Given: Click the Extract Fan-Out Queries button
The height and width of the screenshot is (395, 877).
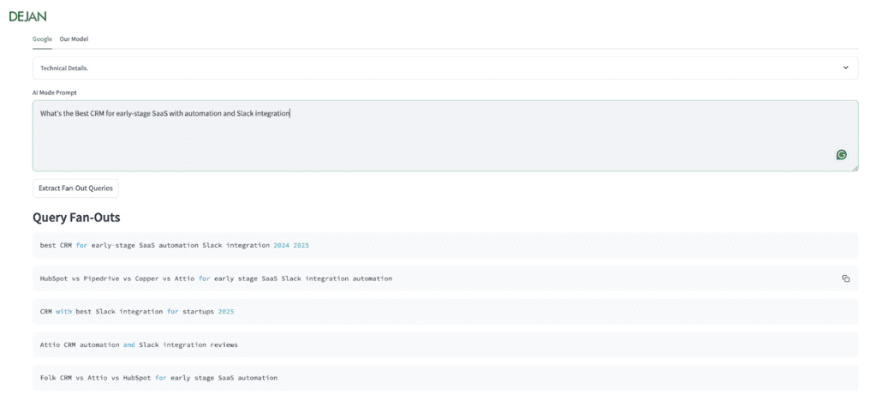Looking at the screenshot, I should coord(75,189).
